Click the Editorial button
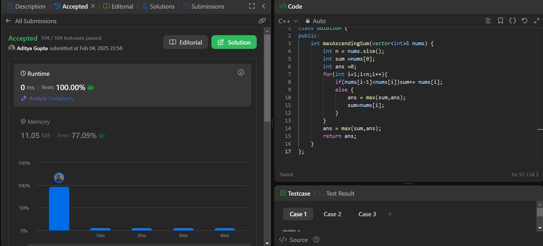The width and height of the screenshot is (543, 246). [186, 42]
